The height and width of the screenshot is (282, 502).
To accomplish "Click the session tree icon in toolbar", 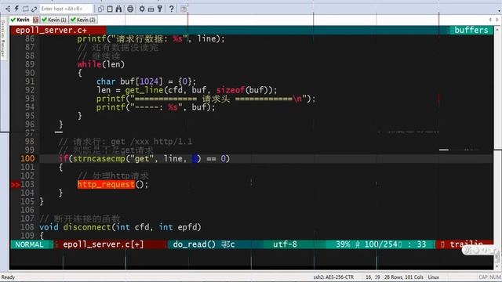I will coord(8,9).
